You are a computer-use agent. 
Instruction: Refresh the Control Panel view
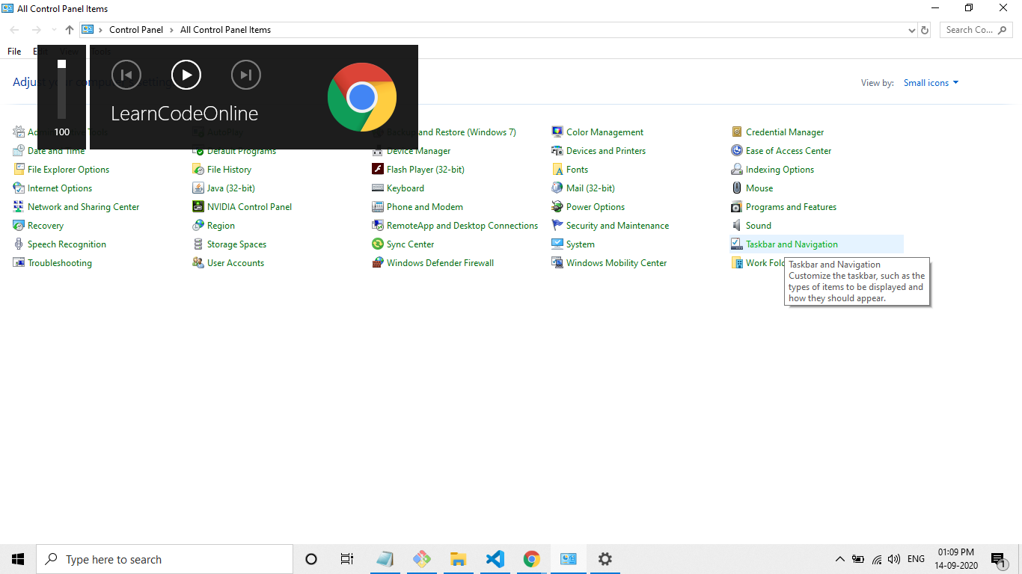[925, 30]
